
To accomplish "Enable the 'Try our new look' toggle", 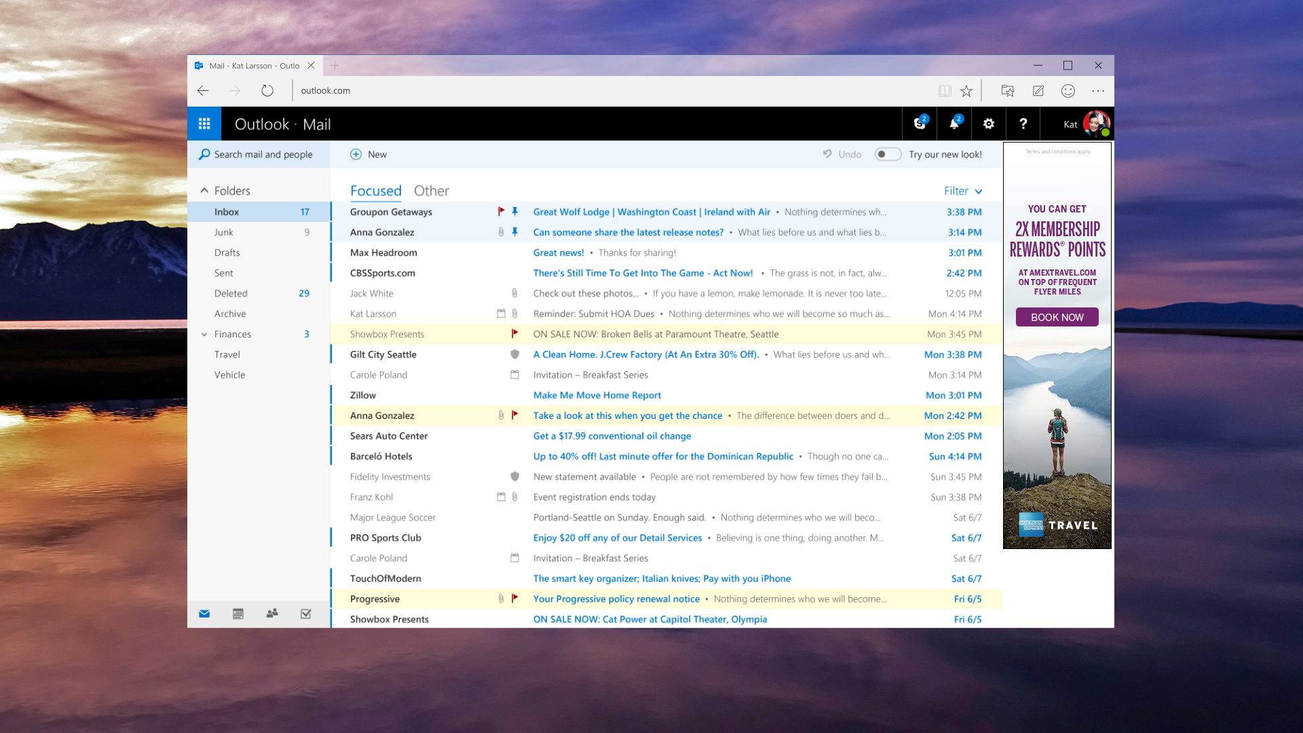I will coord(887,154).
